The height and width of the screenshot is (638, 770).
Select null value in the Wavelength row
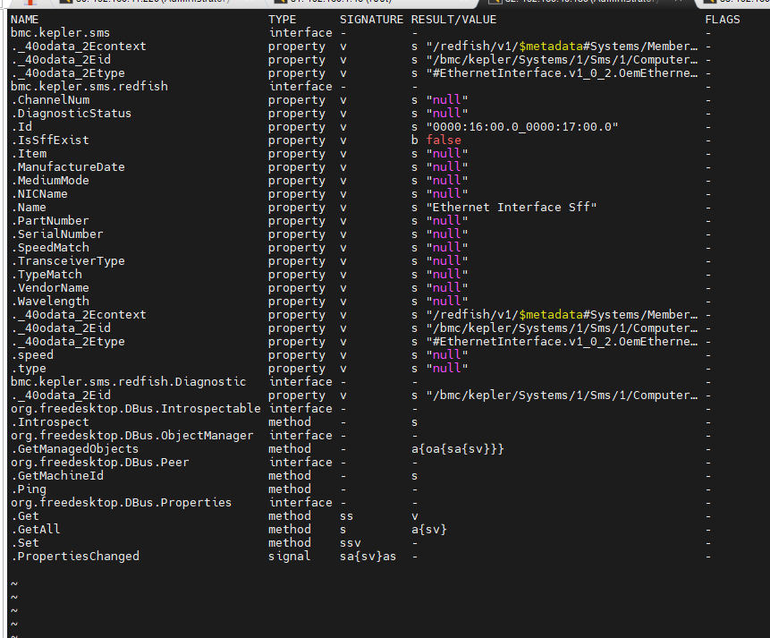pyautogui.click(x=447, y=302)
